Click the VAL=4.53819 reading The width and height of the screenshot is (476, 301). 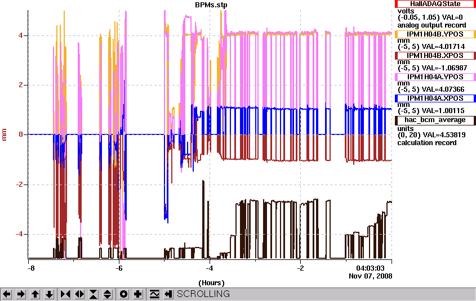(x=444, y=135)
